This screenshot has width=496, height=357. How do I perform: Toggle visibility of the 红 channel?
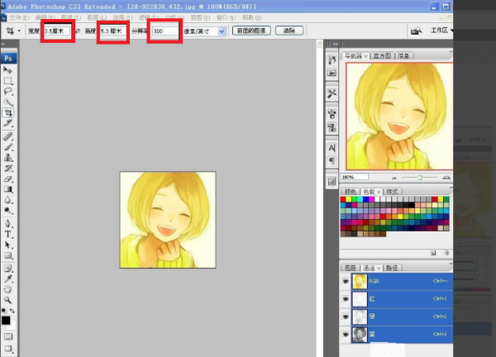coord(346,299)
